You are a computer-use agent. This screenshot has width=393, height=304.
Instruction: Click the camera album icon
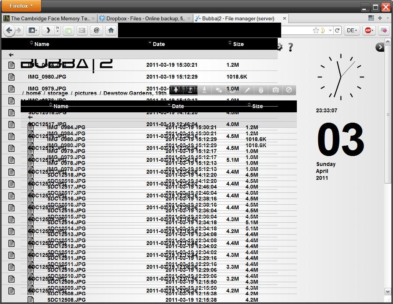coord(275,90)
